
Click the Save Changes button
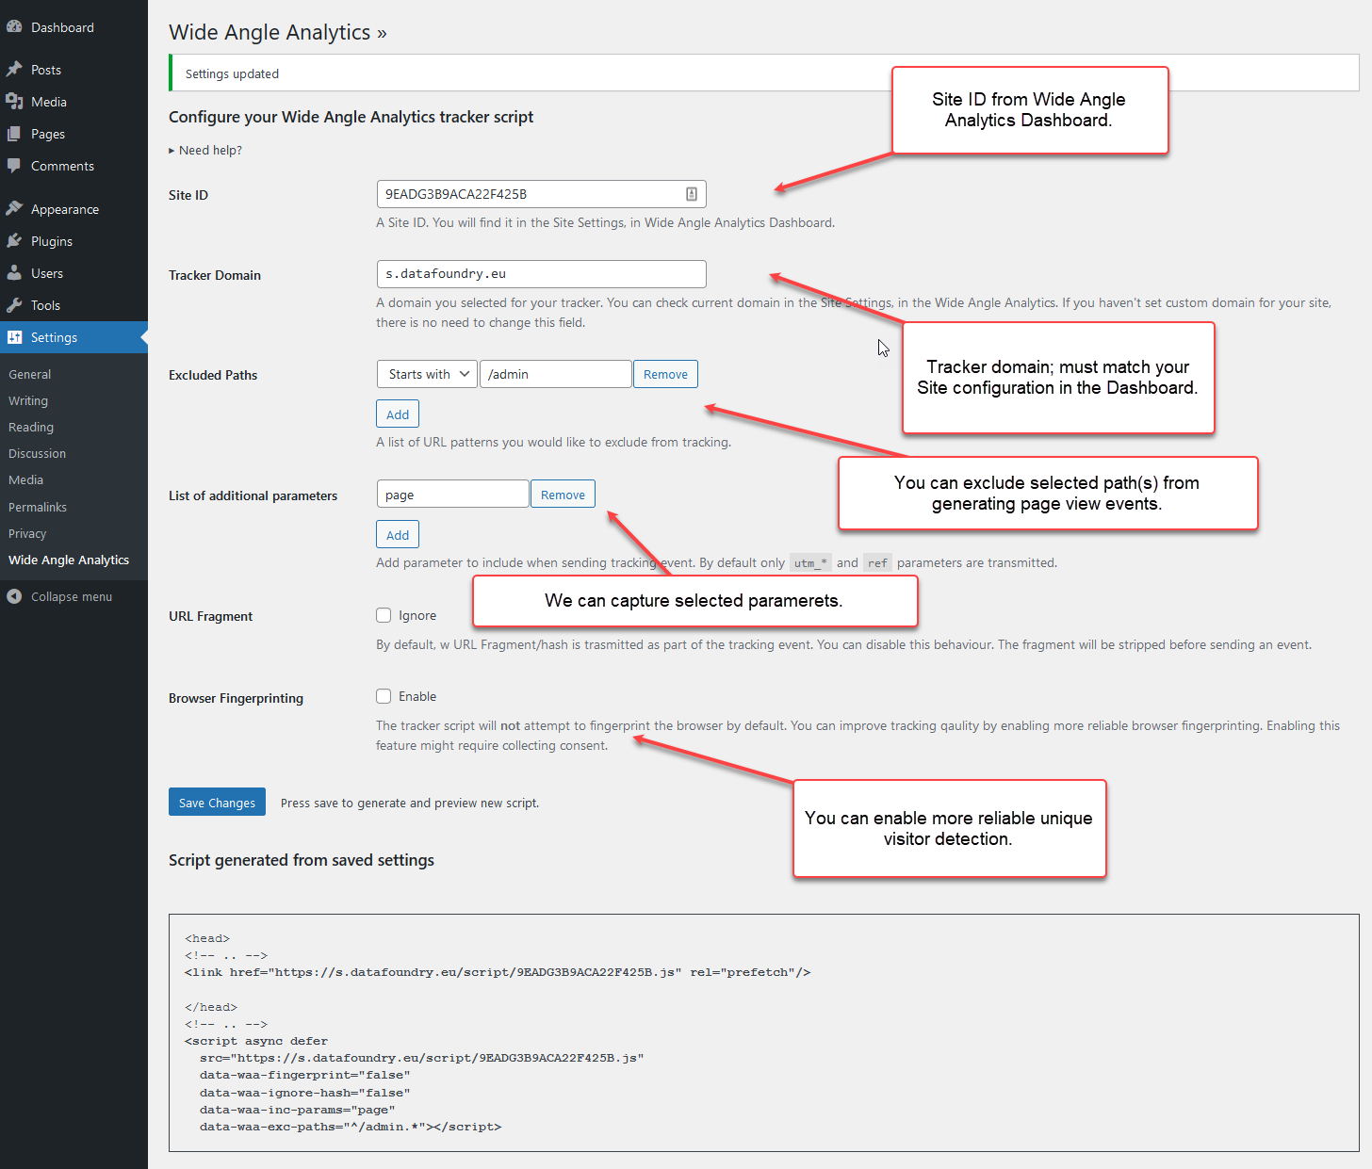pos(217,803)
